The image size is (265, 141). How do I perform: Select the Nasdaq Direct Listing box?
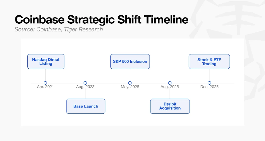point(46,62)
